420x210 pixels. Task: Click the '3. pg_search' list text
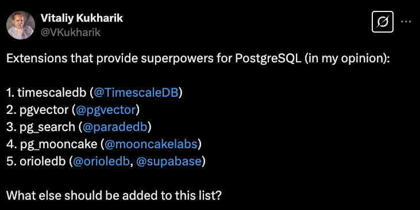[x=40, y=127]
